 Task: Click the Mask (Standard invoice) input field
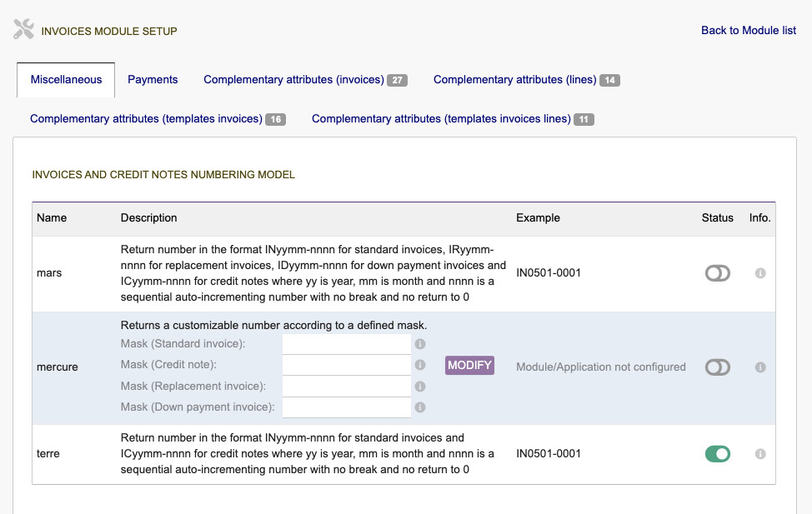[x=346, y=344]
